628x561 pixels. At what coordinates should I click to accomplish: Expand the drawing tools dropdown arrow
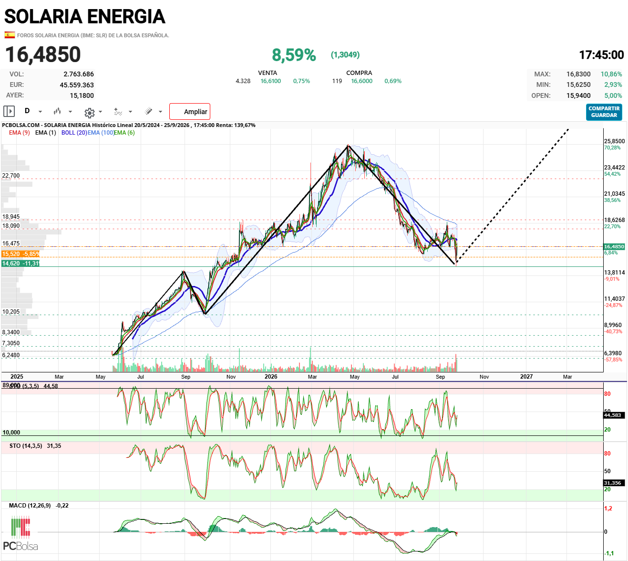160,112
